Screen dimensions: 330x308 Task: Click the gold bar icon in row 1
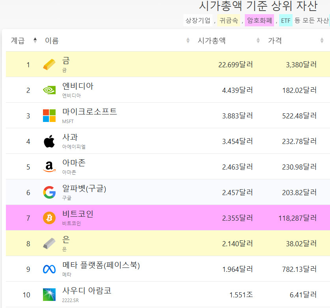[49, 65]
